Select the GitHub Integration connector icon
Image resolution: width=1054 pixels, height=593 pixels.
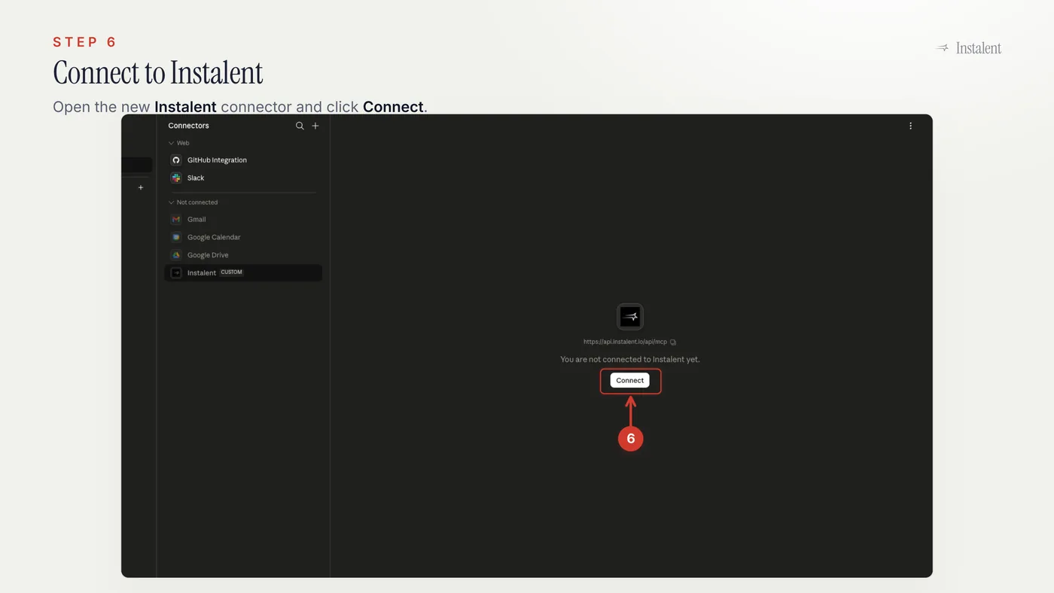(x=176, y=160)
